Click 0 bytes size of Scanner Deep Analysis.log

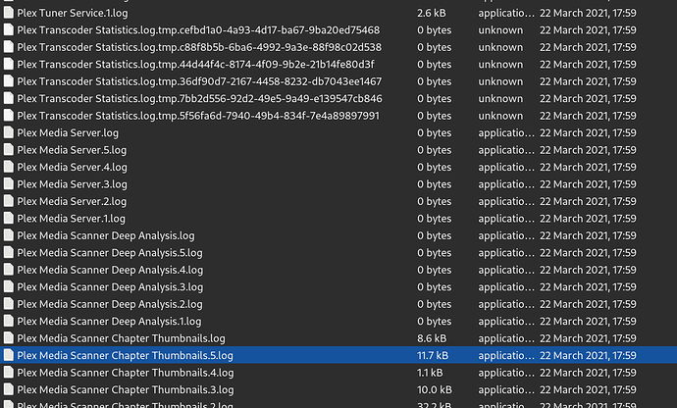[435, 235]
